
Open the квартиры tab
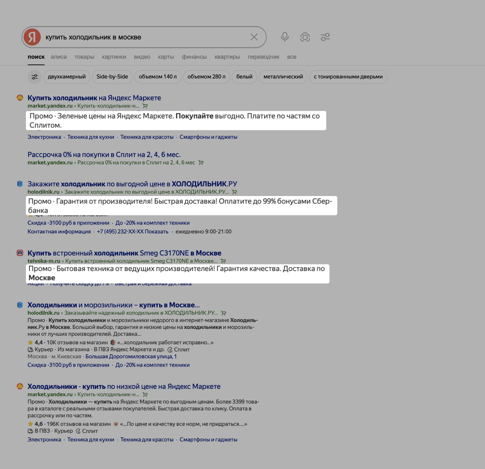[x=227, y=57]
